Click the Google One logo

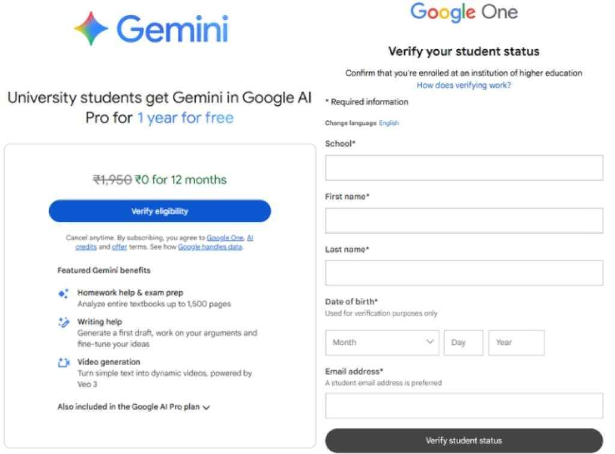[x=464, y=13]
